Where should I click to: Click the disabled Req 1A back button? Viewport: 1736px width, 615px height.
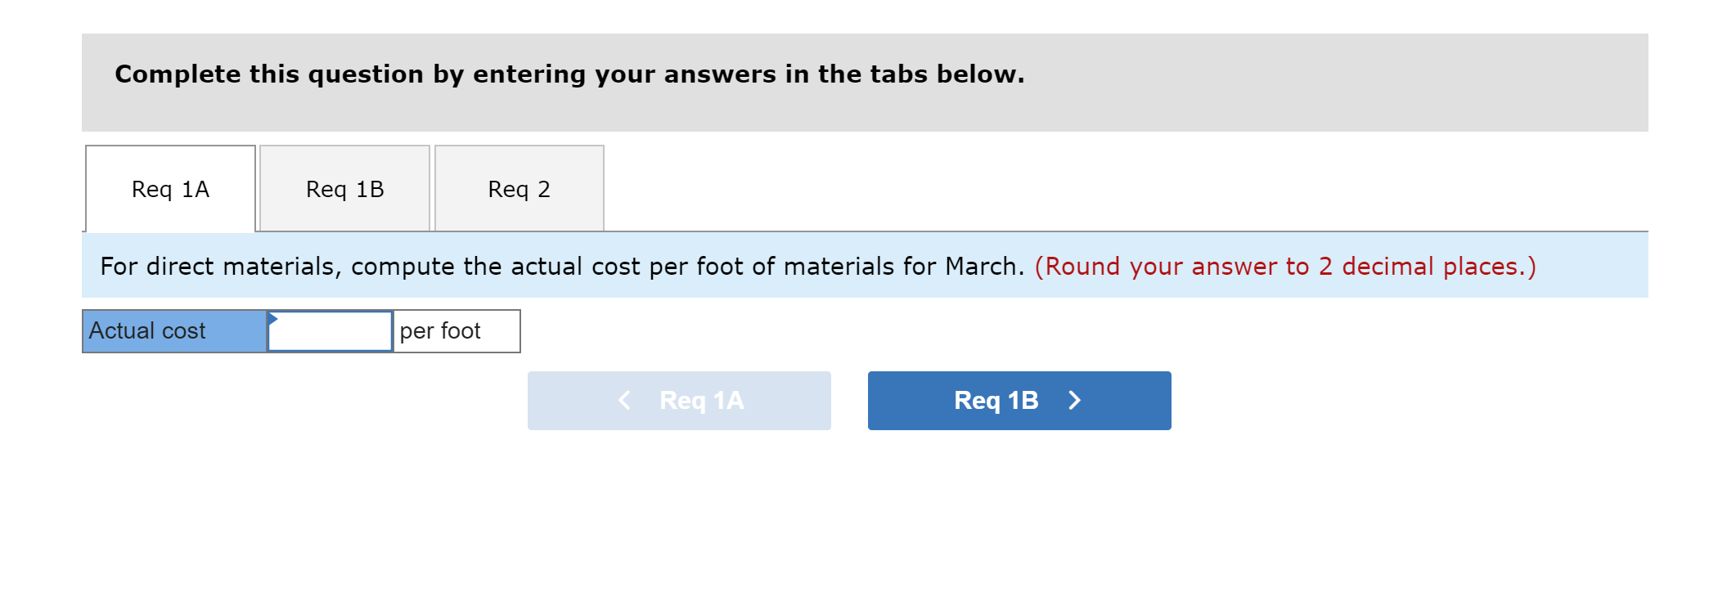pyautogui.click(x=679, y=400)
